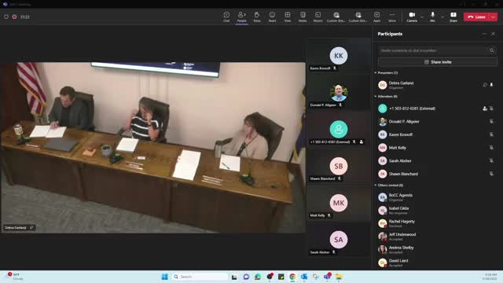
Task: Click the SA Sarah Absher video tile
Action: click(339, 240)
